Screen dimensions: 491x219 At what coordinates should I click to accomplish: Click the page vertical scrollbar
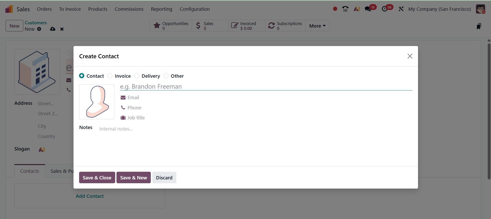tap(489, 111)
